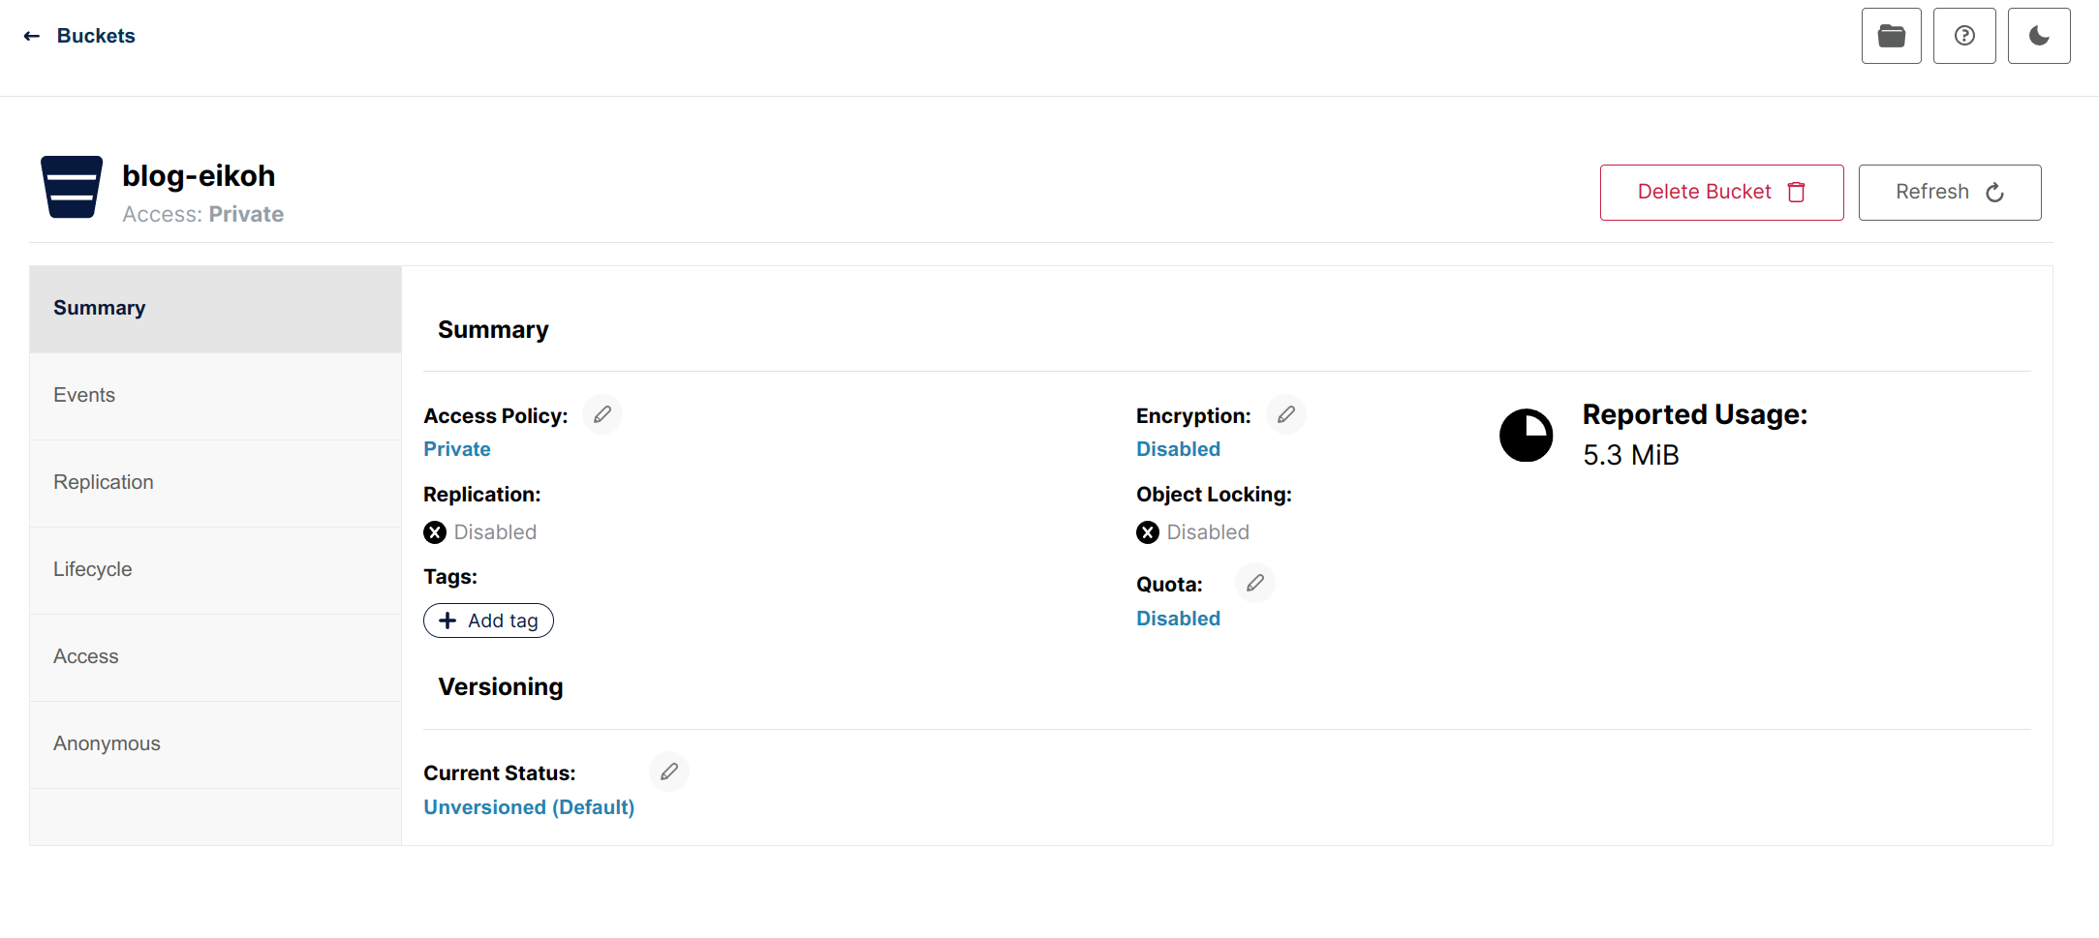Viewport: 2099px width, 938px height.
Task: Edit Quota pencil icon
Action: click(x=1255, y=584)
